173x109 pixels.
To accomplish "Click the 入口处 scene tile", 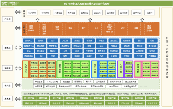I will (x=65, y=41).
